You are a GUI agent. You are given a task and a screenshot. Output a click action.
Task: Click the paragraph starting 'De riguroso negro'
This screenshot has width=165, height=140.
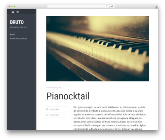tap(110, 118)
